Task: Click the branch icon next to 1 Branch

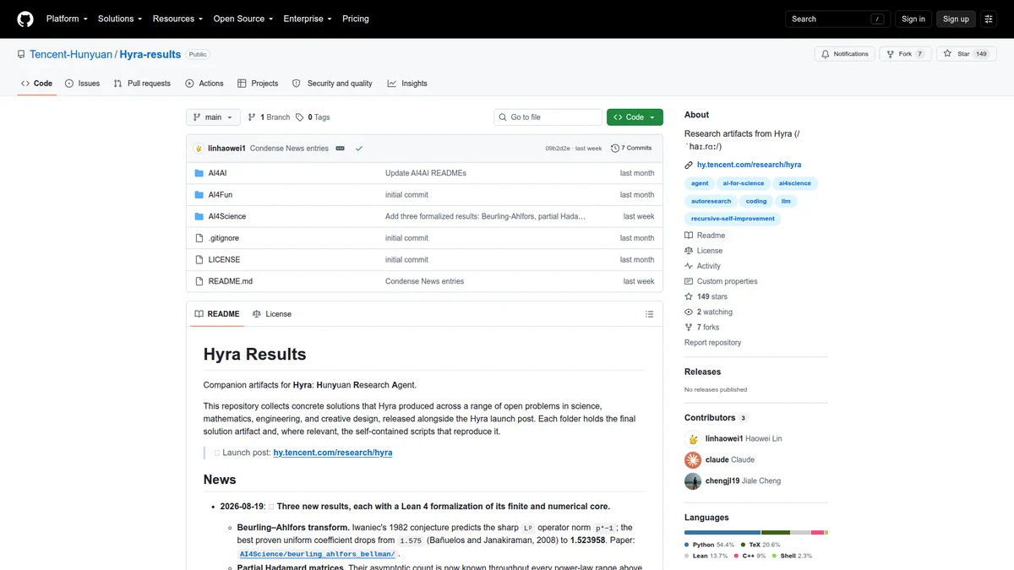Action: click(253, 117)
